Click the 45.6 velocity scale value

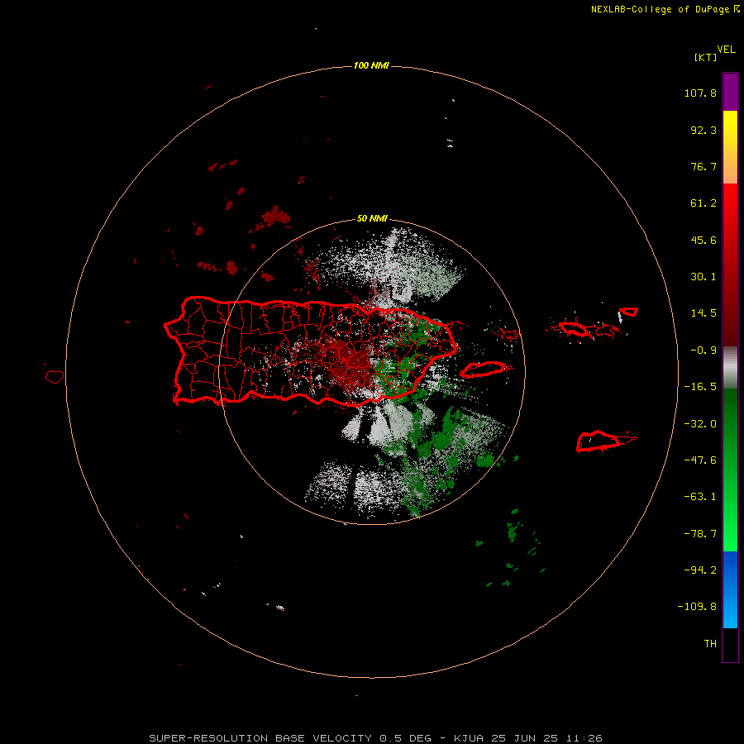(x=703, y=240)
